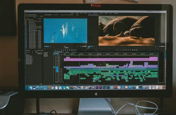The image size is (176, 115).
Task: Click Mark In in the Source monitor
Action: coord(57,50)
